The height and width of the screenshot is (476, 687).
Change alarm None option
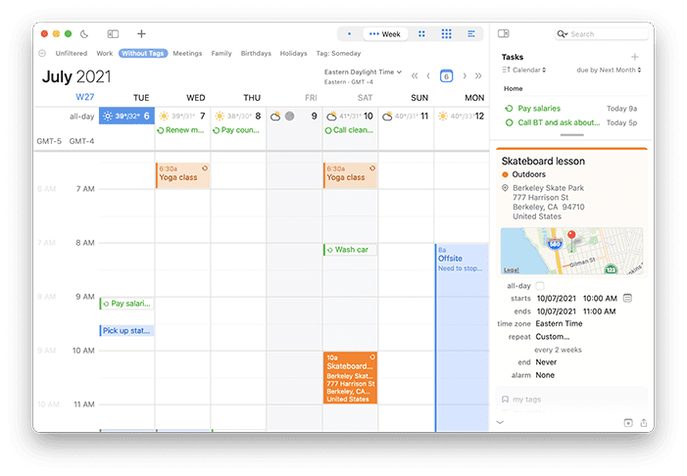pos(545,376)
